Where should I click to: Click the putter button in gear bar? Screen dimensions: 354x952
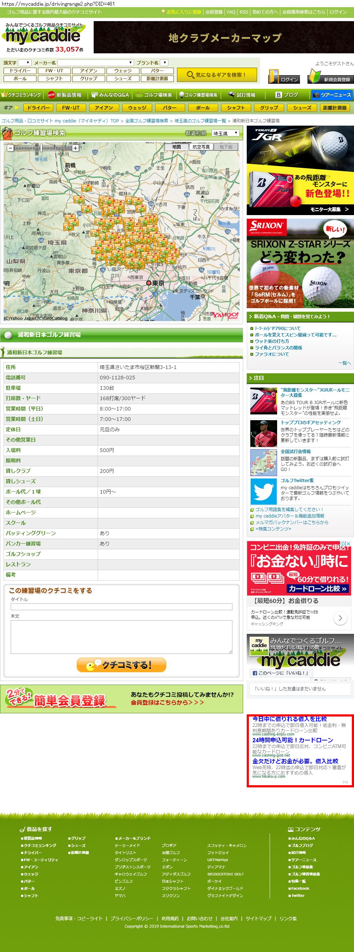click(x=169, y=107)
